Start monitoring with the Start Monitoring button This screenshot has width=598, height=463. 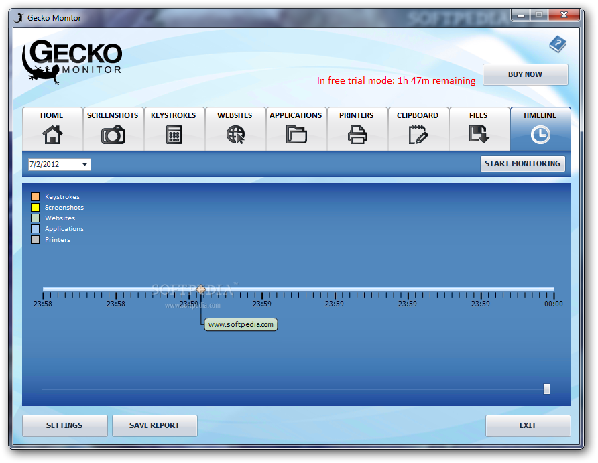(522, 163)
